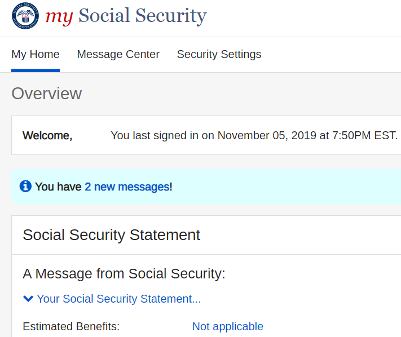Viewport: 401px width, 337px height.
Task: Click the last signed in timestamp text
Action: (x=254, y=135)
